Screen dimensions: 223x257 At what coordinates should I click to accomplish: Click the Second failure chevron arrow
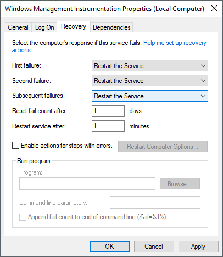click(x=203, y=81)
